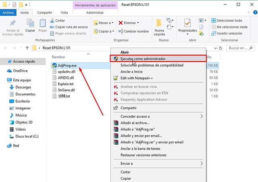Image resolution: width=258 pixels, height=182 pixels.
Task: Select the 说明.txt file
Action: point(64,96)
